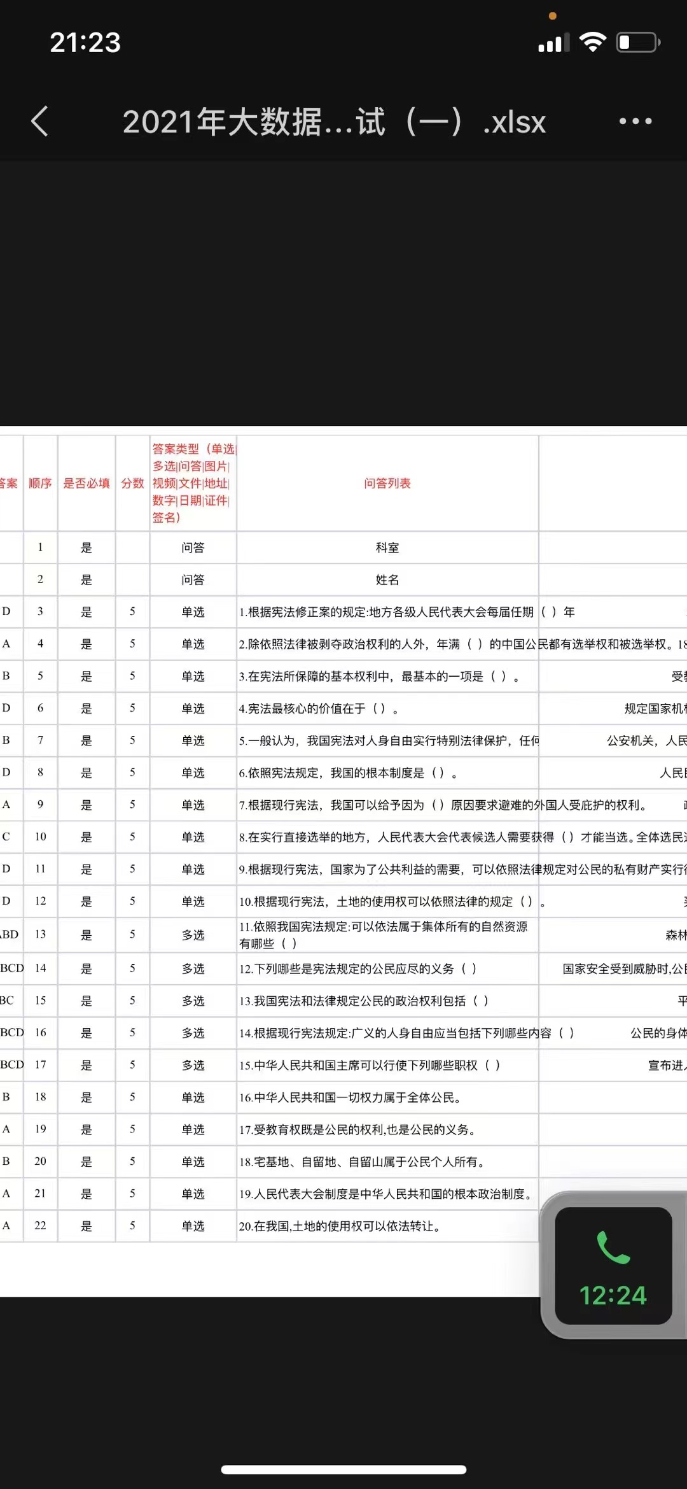The height and width of the screenshot is (1489, 687).
Task: Select the order number 22 cell
Action: pos(40,1226)
